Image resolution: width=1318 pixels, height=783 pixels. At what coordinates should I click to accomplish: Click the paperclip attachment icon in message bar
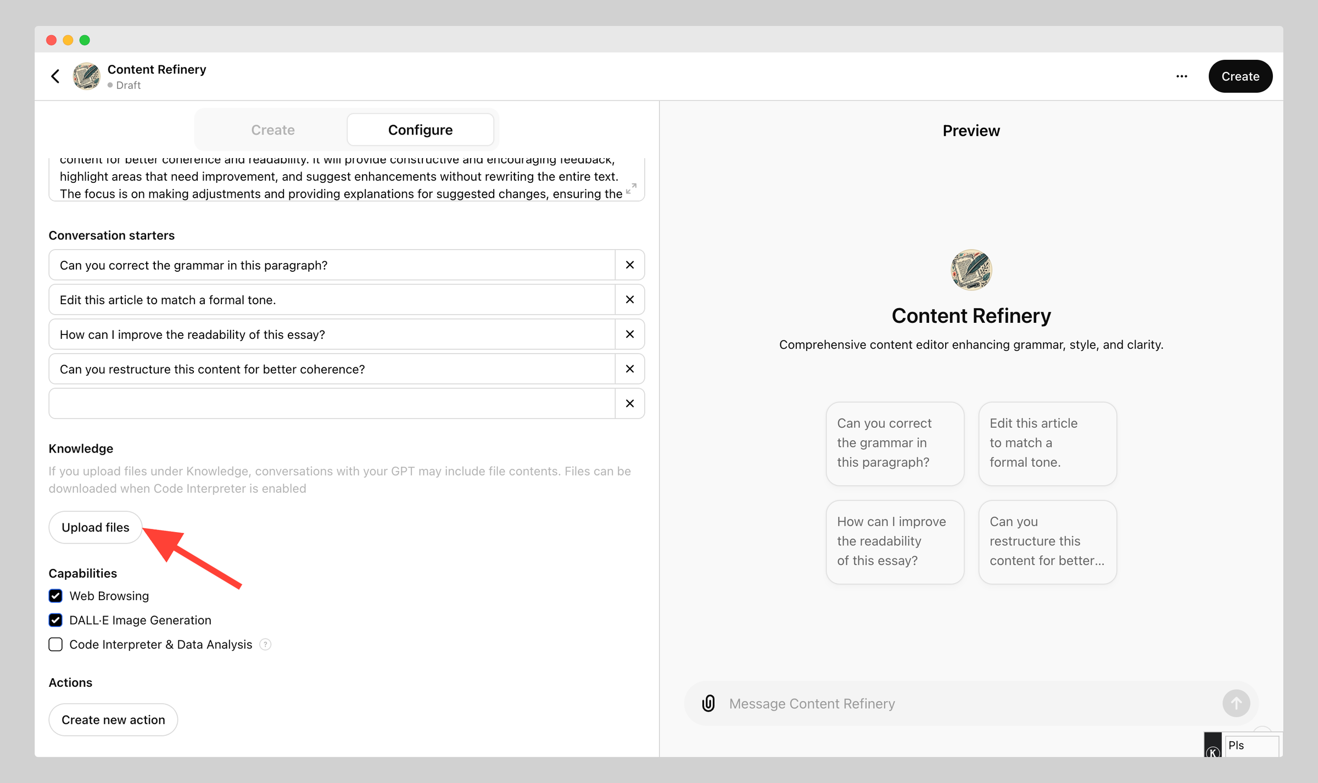[x=708, y=703]
